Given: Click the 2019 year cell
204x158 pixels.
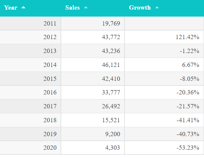Looking at the screenshot, I should pos(50,134).
